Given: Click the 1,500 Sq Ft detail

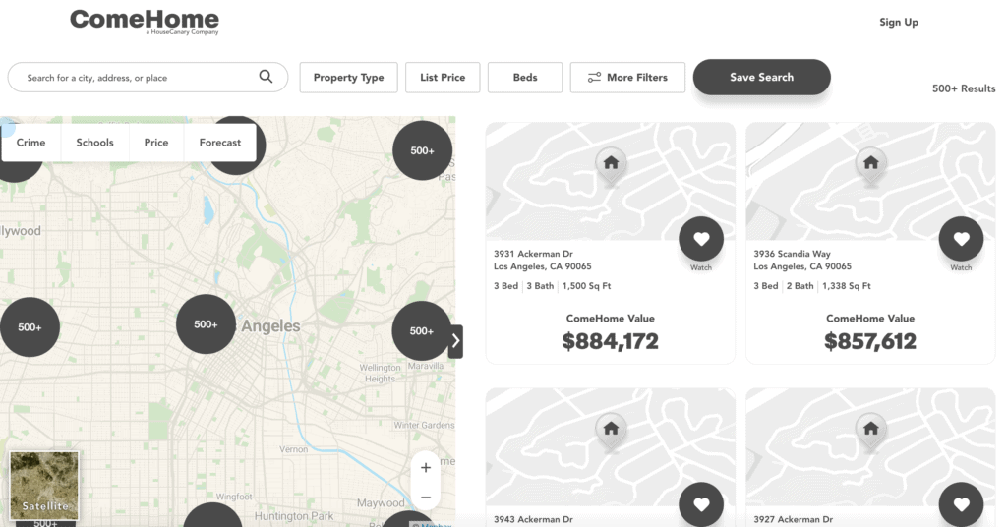Looking at the screenshot, I should coord(586,286).
